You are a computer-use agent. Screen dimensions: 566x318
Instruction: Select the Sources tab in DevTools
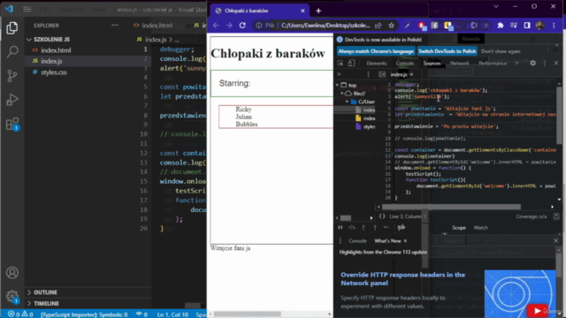[432, 63]
